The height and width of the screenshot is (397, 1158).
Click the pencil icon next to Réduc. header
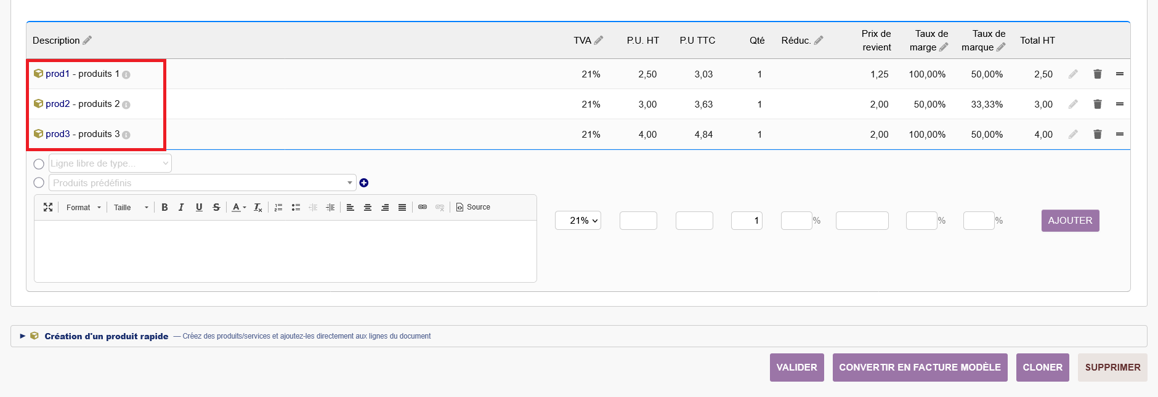tap(819, 40)
